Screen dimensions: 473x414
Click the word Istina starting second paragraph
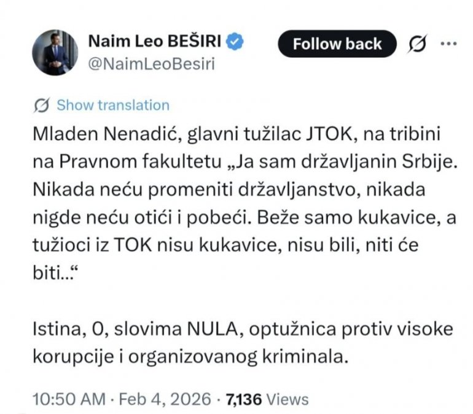click(57, 330)
